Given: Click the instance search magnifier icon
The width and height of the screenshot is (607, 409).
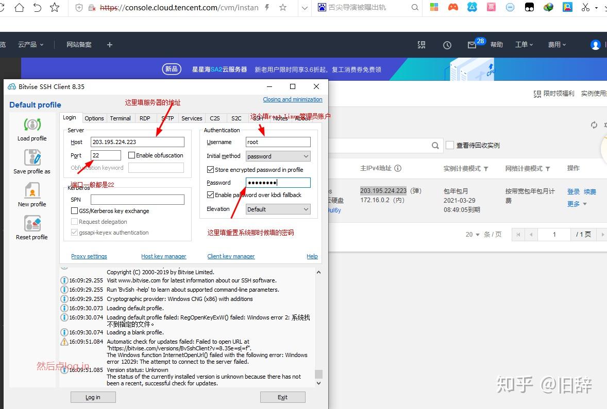Looking at the screenshot, I should [x=435, y=146].
